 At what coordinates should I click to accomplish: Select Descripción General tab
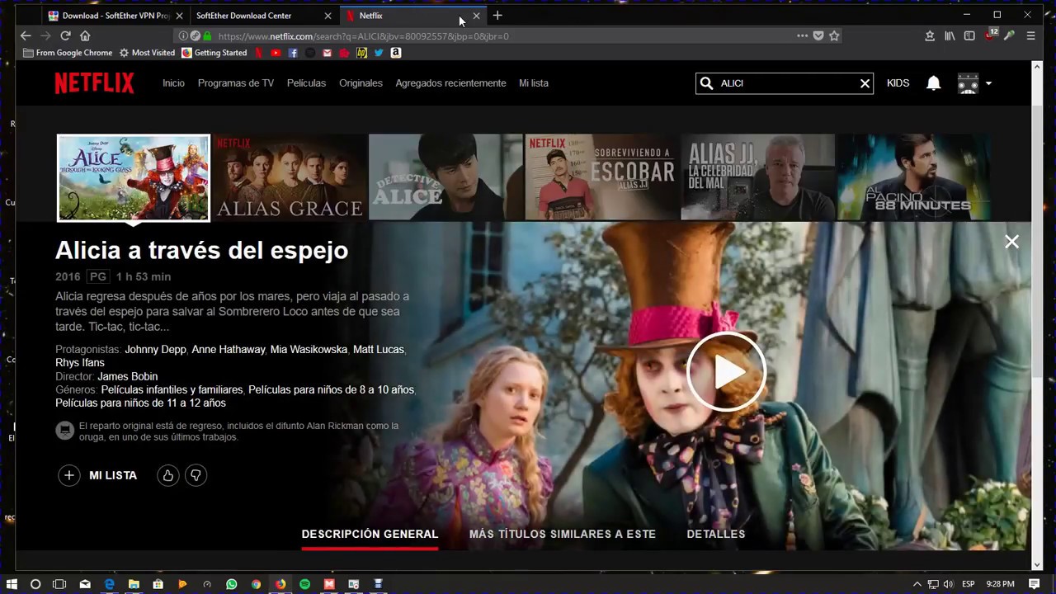pos(370,534)
